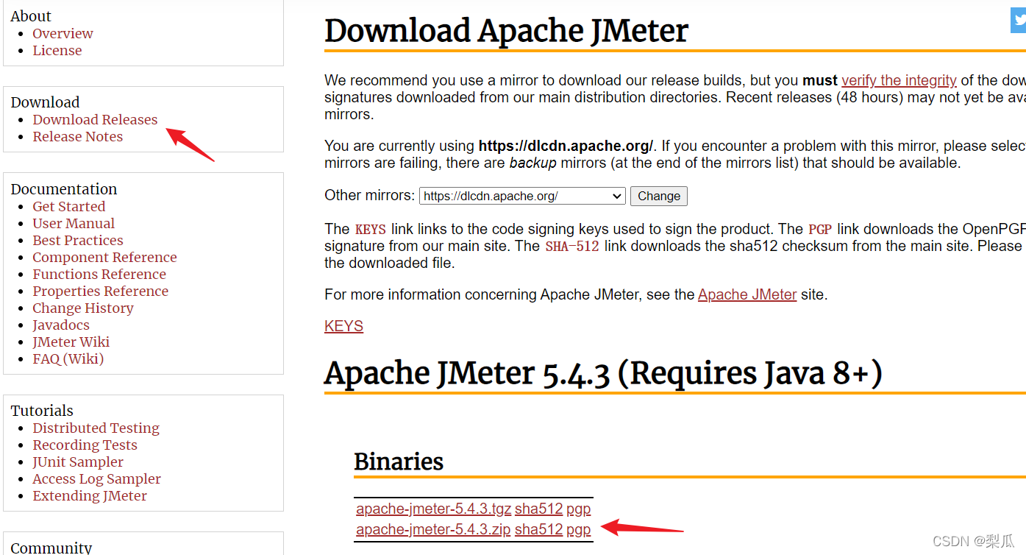This screenshot has width=1026, height=555.
Task: Open the FAQ (Wiki) link
Action: pyautogui.click(x=68, y=358)
